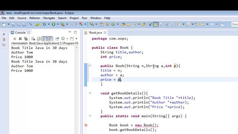
Task: Open the Navigate menu
Action: (x=49, y=18)
